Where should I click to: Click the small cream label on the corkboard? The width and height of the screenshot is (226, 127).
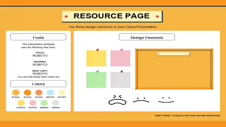click(x=174, y=54)
